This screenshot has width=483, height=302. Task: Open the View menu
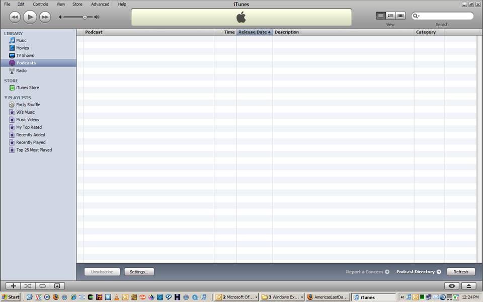click(x=61, y=4)
